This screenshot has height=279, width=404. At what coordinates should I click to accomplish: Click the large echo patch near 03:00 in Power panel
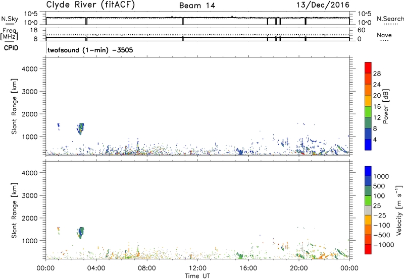pos(81,129)
